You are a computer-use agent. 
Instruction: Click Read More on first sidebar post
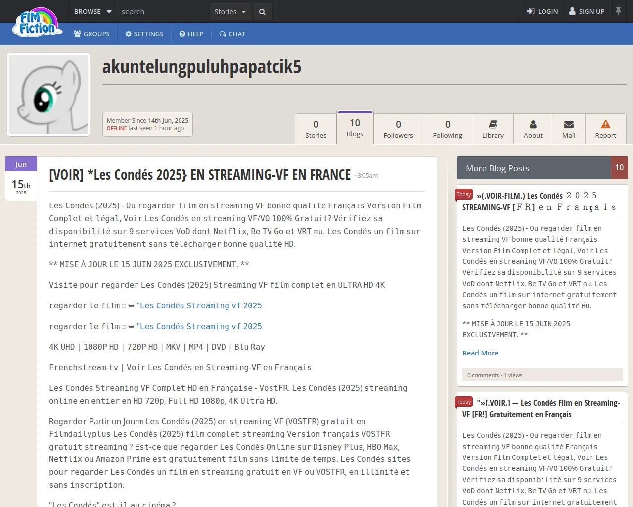pos(480,353)
